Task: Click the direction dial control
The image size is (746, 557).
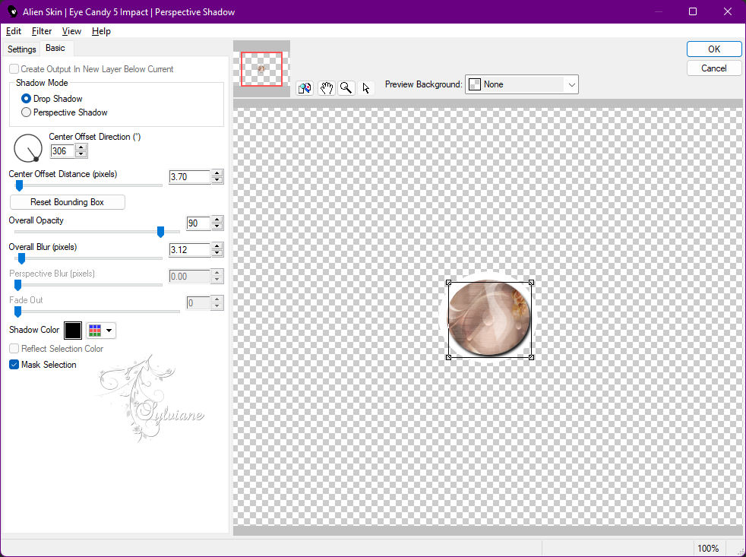Action: coord(28,148)
